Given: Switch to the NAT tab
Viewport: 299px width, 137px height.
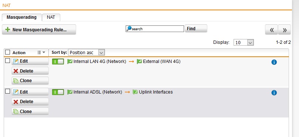Looking at the screenshot, I should 51,17.
